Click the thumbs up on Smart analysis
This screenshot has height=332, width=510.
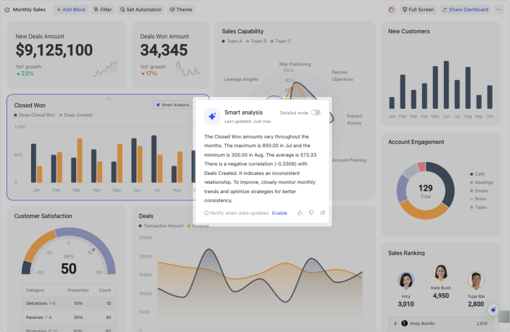(x=300, y=213)
